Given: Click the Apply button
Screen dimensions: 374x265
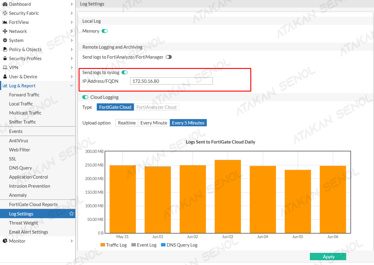Looking at the screenshot, I should pos(328,257).
